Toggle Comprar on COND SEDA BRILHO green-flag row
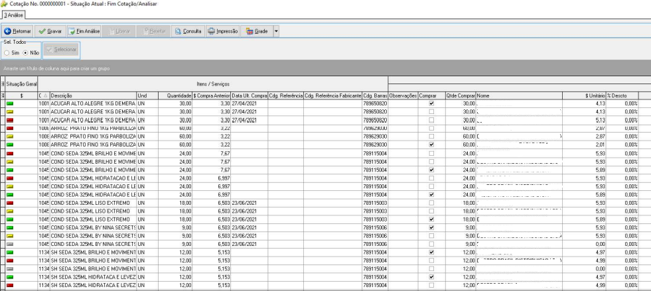Image resolution: width=651 pixels, height=291 pixels. (432, 170)
